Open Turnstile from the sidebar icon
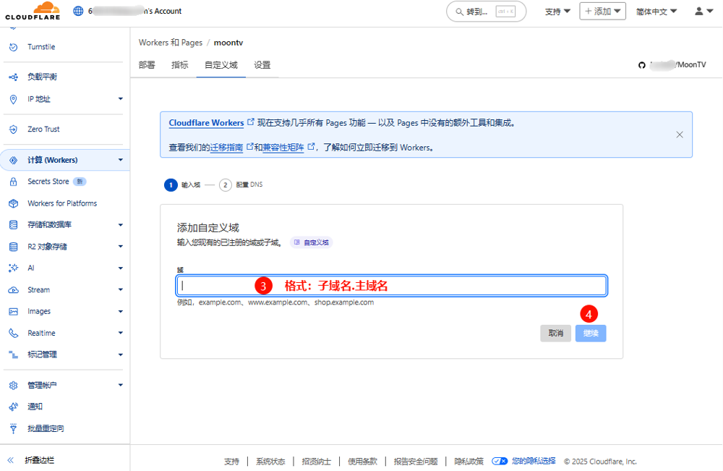723x471 pixels. point(13,47)
